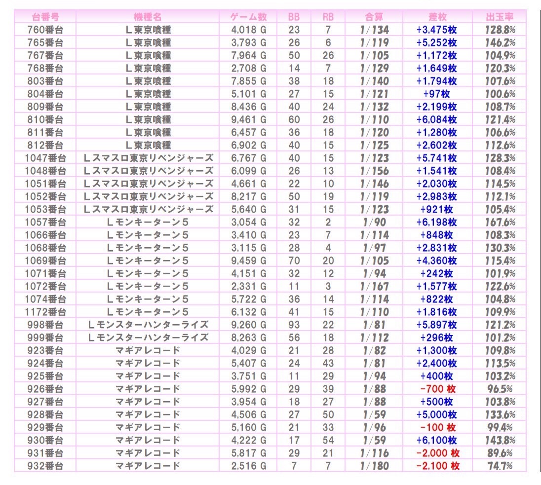Screen dimensions: 541x485
Task: Select the 1047番台 machine number cell
Action: tap(45, 158)
